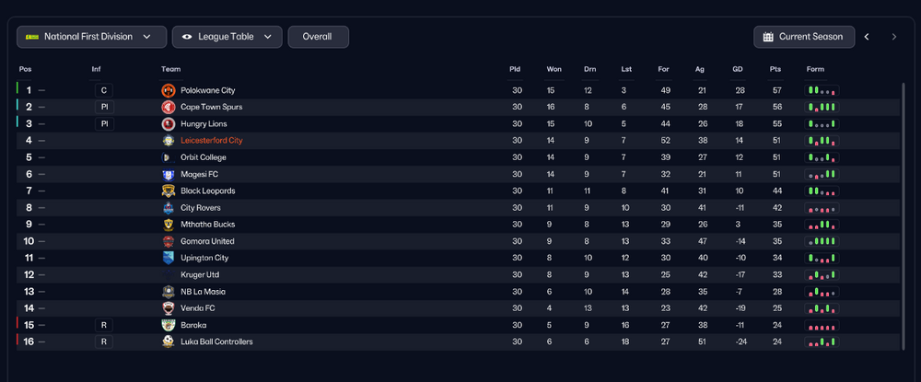Sort table by For column header
Image resolution: width=921 pixels, height=382 pixels.
click(x=663, y=69)
